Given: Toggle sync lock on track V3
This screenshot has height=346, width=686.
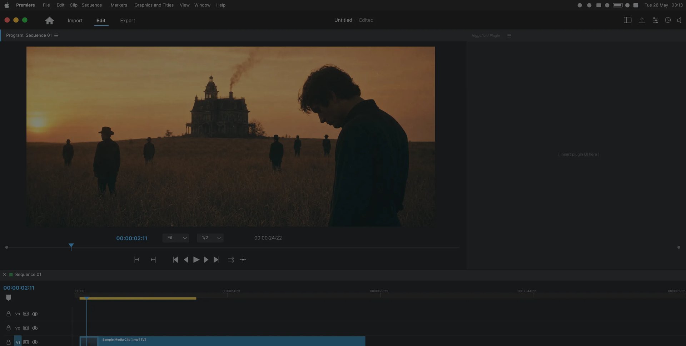Looking at the screenshot, I should coord(26,314).
